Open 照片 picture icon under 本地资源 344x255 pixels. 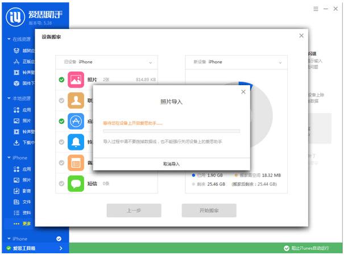tap(16, 121)
